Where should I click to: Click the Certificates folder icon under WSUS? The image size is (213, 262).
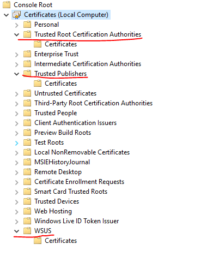click(x=38, y=241)
